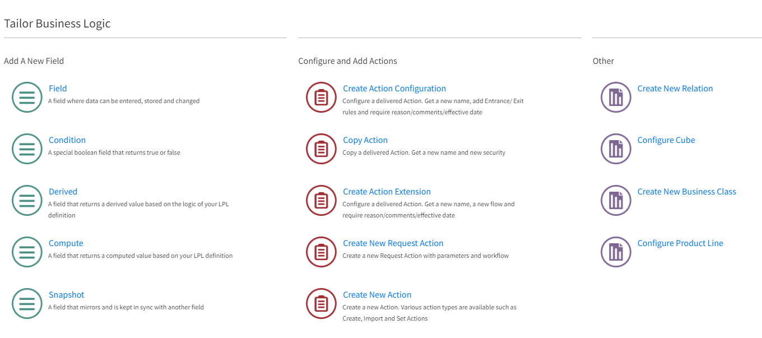Viewport: 762px width, 338px height.
Task: Open Create Action Extension link
Action: coord(387,192)
